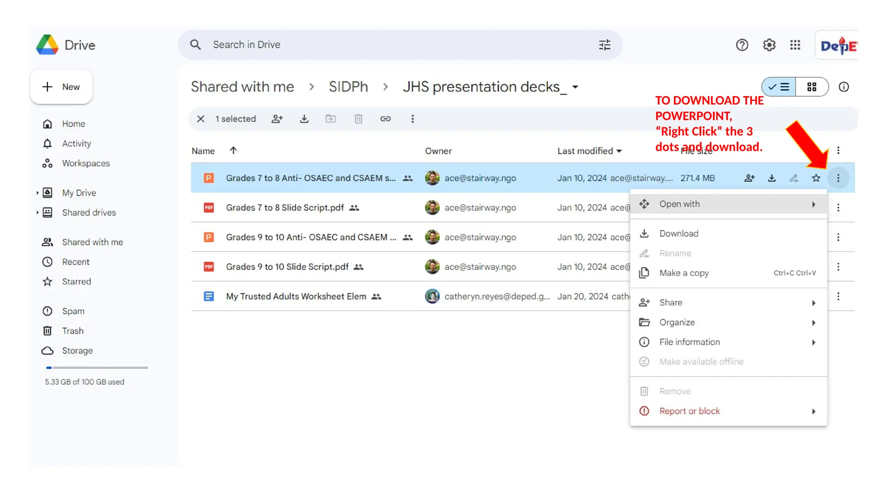The image size is (887, 499).
Task: Toggle name sort direction arrow
Action: pyautogui.click(x=233, y=150)
